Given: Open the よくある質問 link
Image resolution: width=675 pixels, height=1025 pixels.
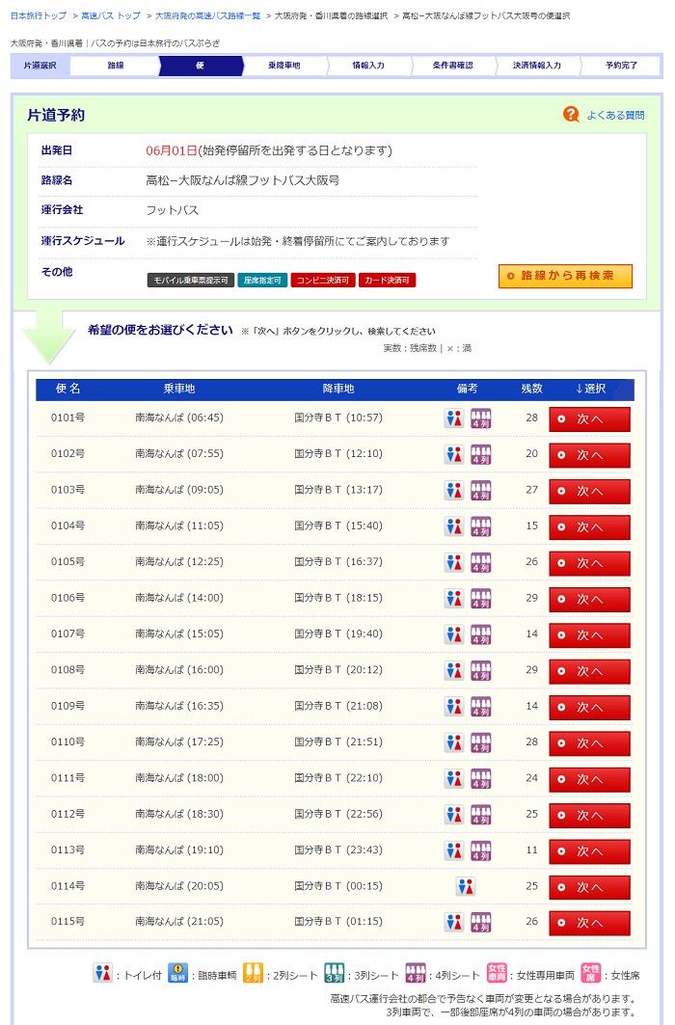Looking at the screenshot, I should click(x=615, y=115).
